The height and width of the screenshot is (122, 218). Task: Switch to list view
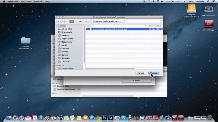click(72, 21)
